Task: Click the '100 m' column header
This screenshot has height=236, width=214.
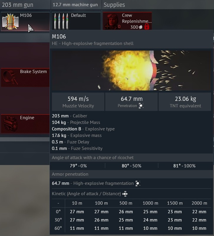Action: coord(101,203)
